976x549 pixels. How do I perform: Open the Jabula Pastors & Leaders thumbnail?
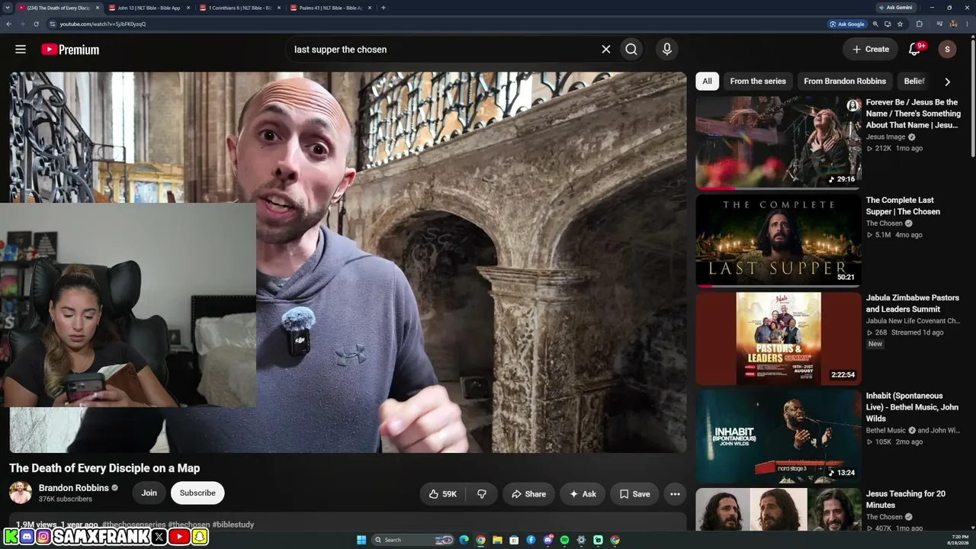click(x=779, y=339)
